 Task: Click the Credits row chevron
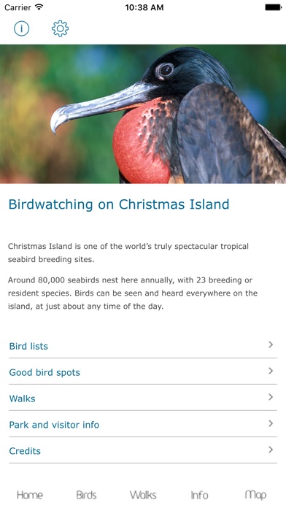point(271,450)
